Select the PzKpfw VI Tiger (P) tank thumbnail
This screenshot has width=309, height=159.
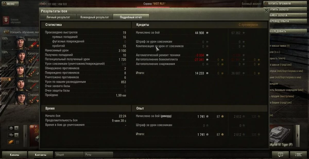click(x=281, y=136)
